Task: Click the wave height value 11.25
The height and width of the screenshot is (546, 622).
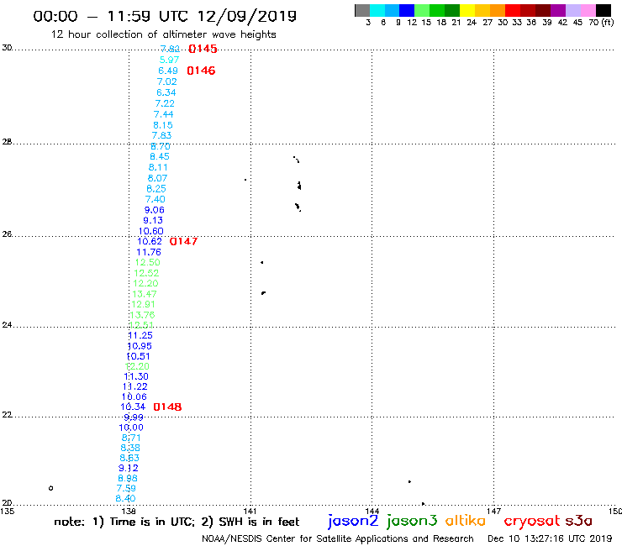Action: pos(140,335)
